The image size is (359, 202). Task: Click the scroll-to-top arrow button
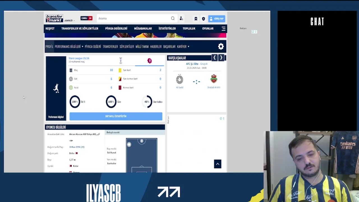(218, 164)
